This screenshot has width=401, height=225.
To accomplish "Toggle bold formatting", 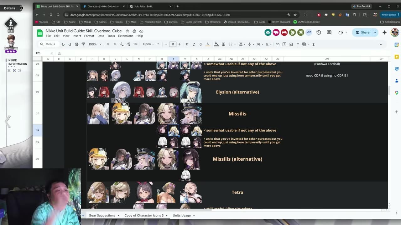I will (x=187, y=44).
